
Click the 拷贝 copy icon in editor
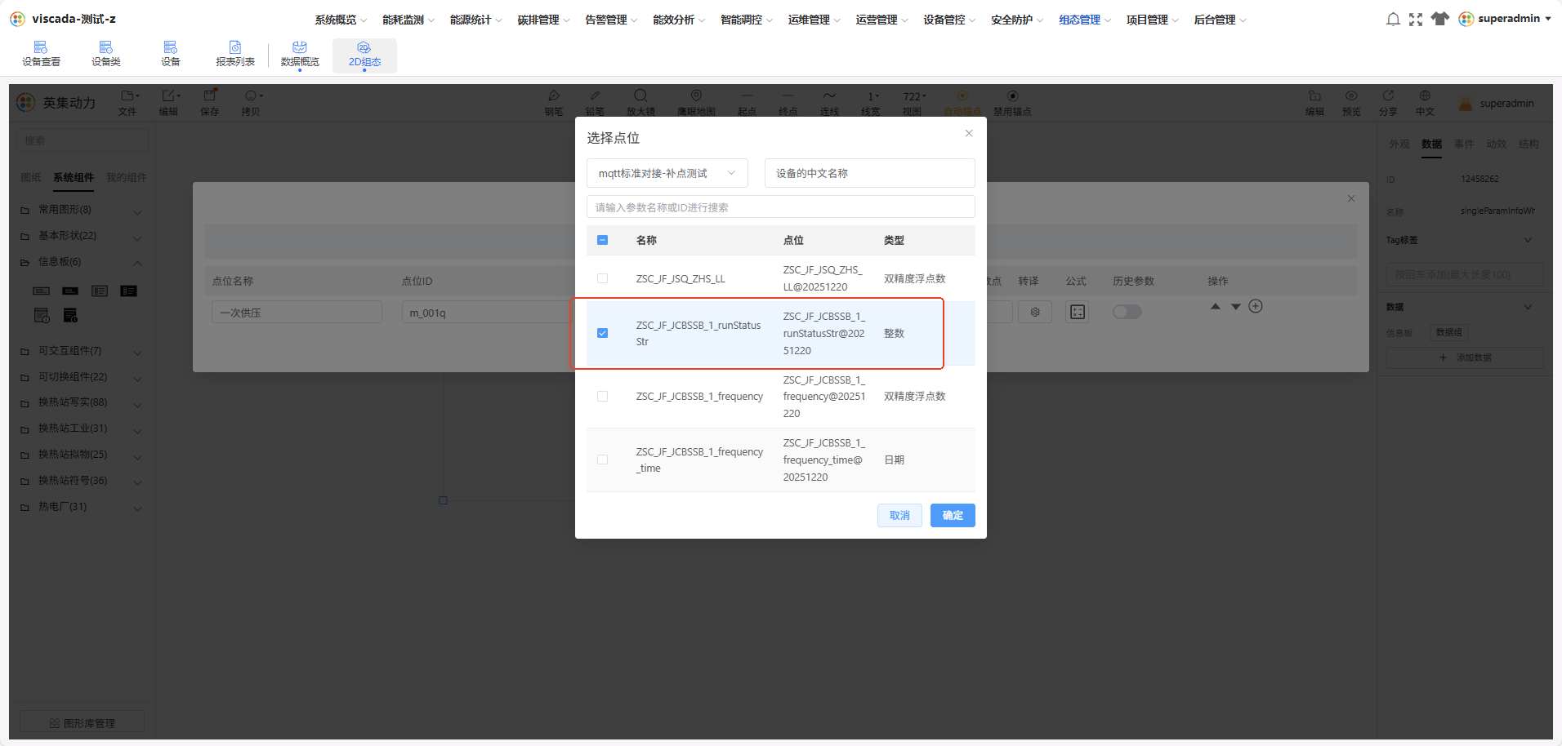pos(251,103)
